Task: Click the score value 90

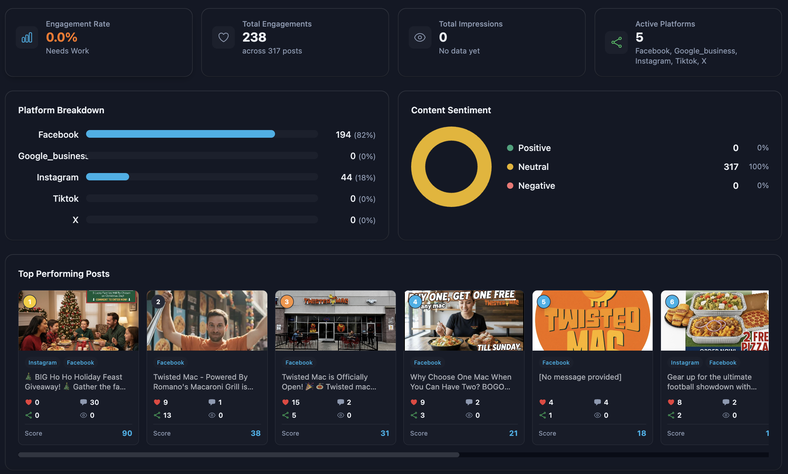Action: pyautogui.click(x=127, y=433)
